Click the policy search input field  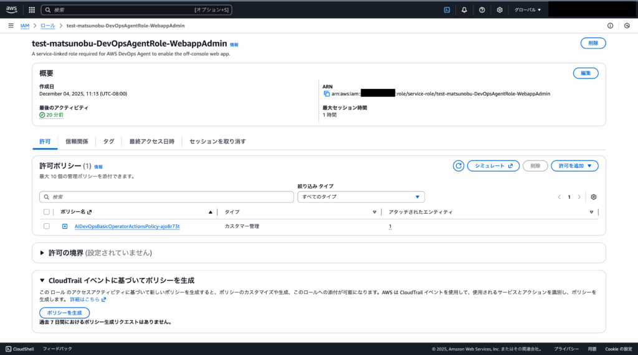166,197
